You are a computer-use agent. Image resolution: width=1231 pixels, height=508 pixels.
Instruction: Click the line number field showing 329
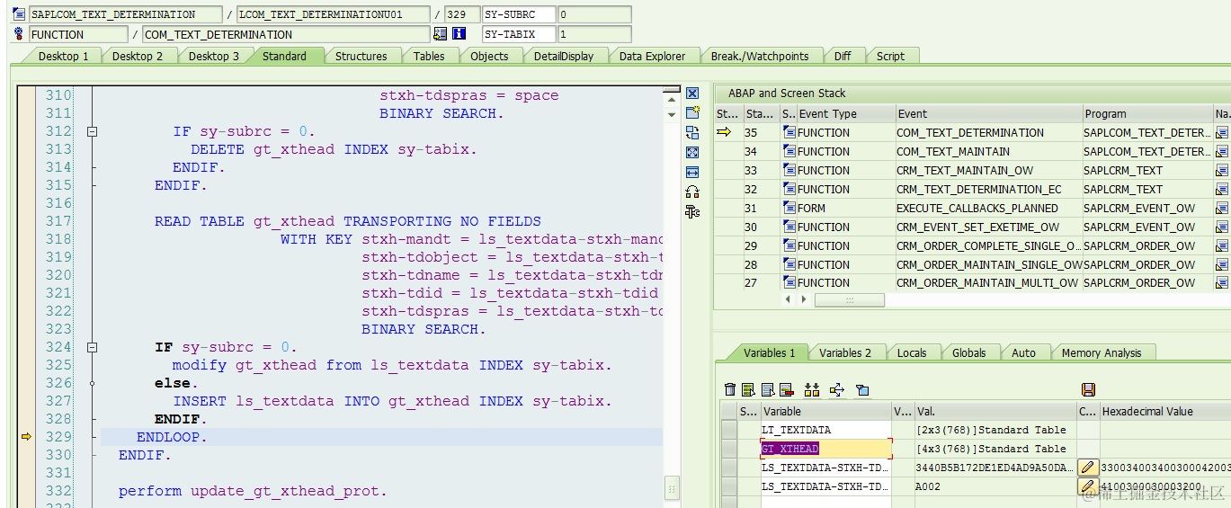coord(461,14)
